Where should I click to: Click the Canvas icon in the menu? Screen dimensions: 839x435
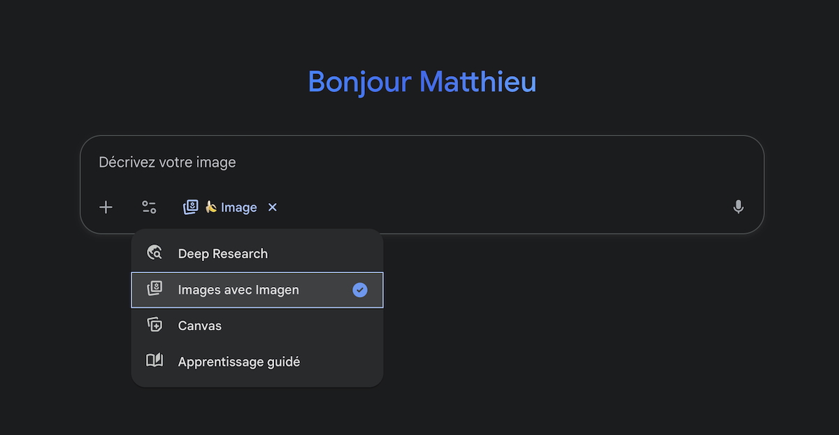click(x=155, y=325)
